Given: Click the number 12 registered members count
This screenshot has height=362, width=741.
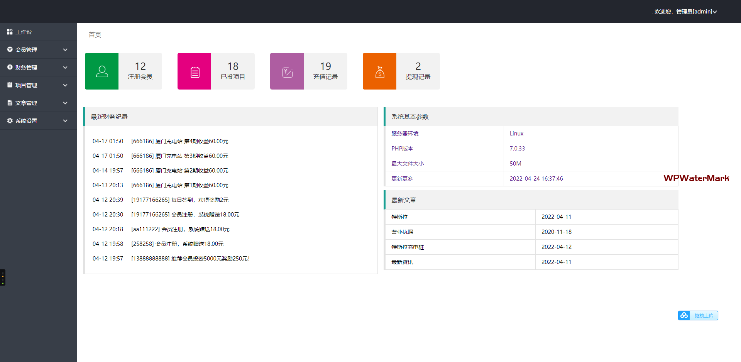Looking at the screenshot, I should click(140, 66).
